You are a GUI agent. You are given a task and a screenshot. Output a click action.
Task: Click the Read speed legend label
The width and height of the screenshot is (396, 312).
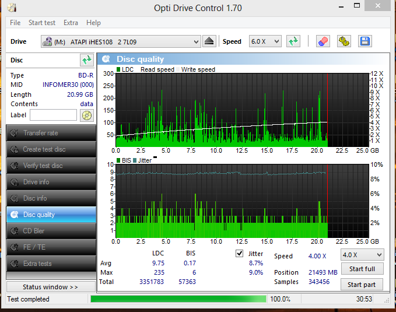point(157,69)
